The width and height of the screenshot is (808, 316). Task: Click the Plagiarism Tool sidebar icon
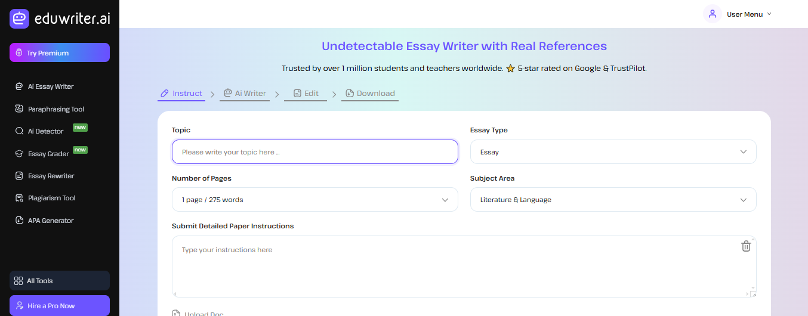coord(19,198)
